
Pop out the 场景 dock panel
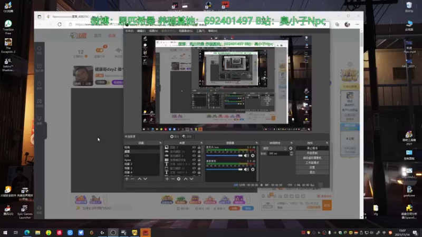pyautogui.click(x=160, y=143)
